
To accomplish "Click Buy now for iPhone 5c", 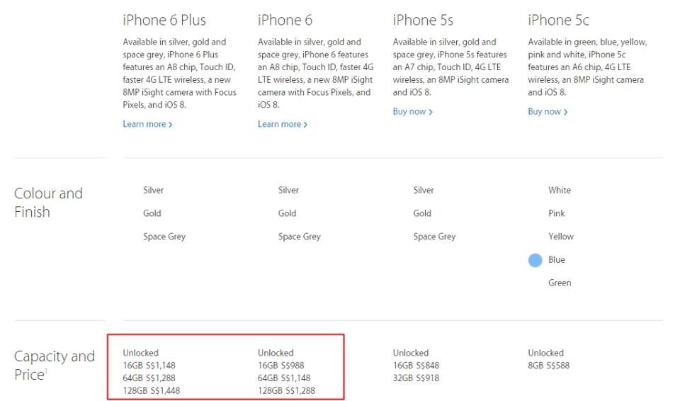I will [x=548, y=111].
